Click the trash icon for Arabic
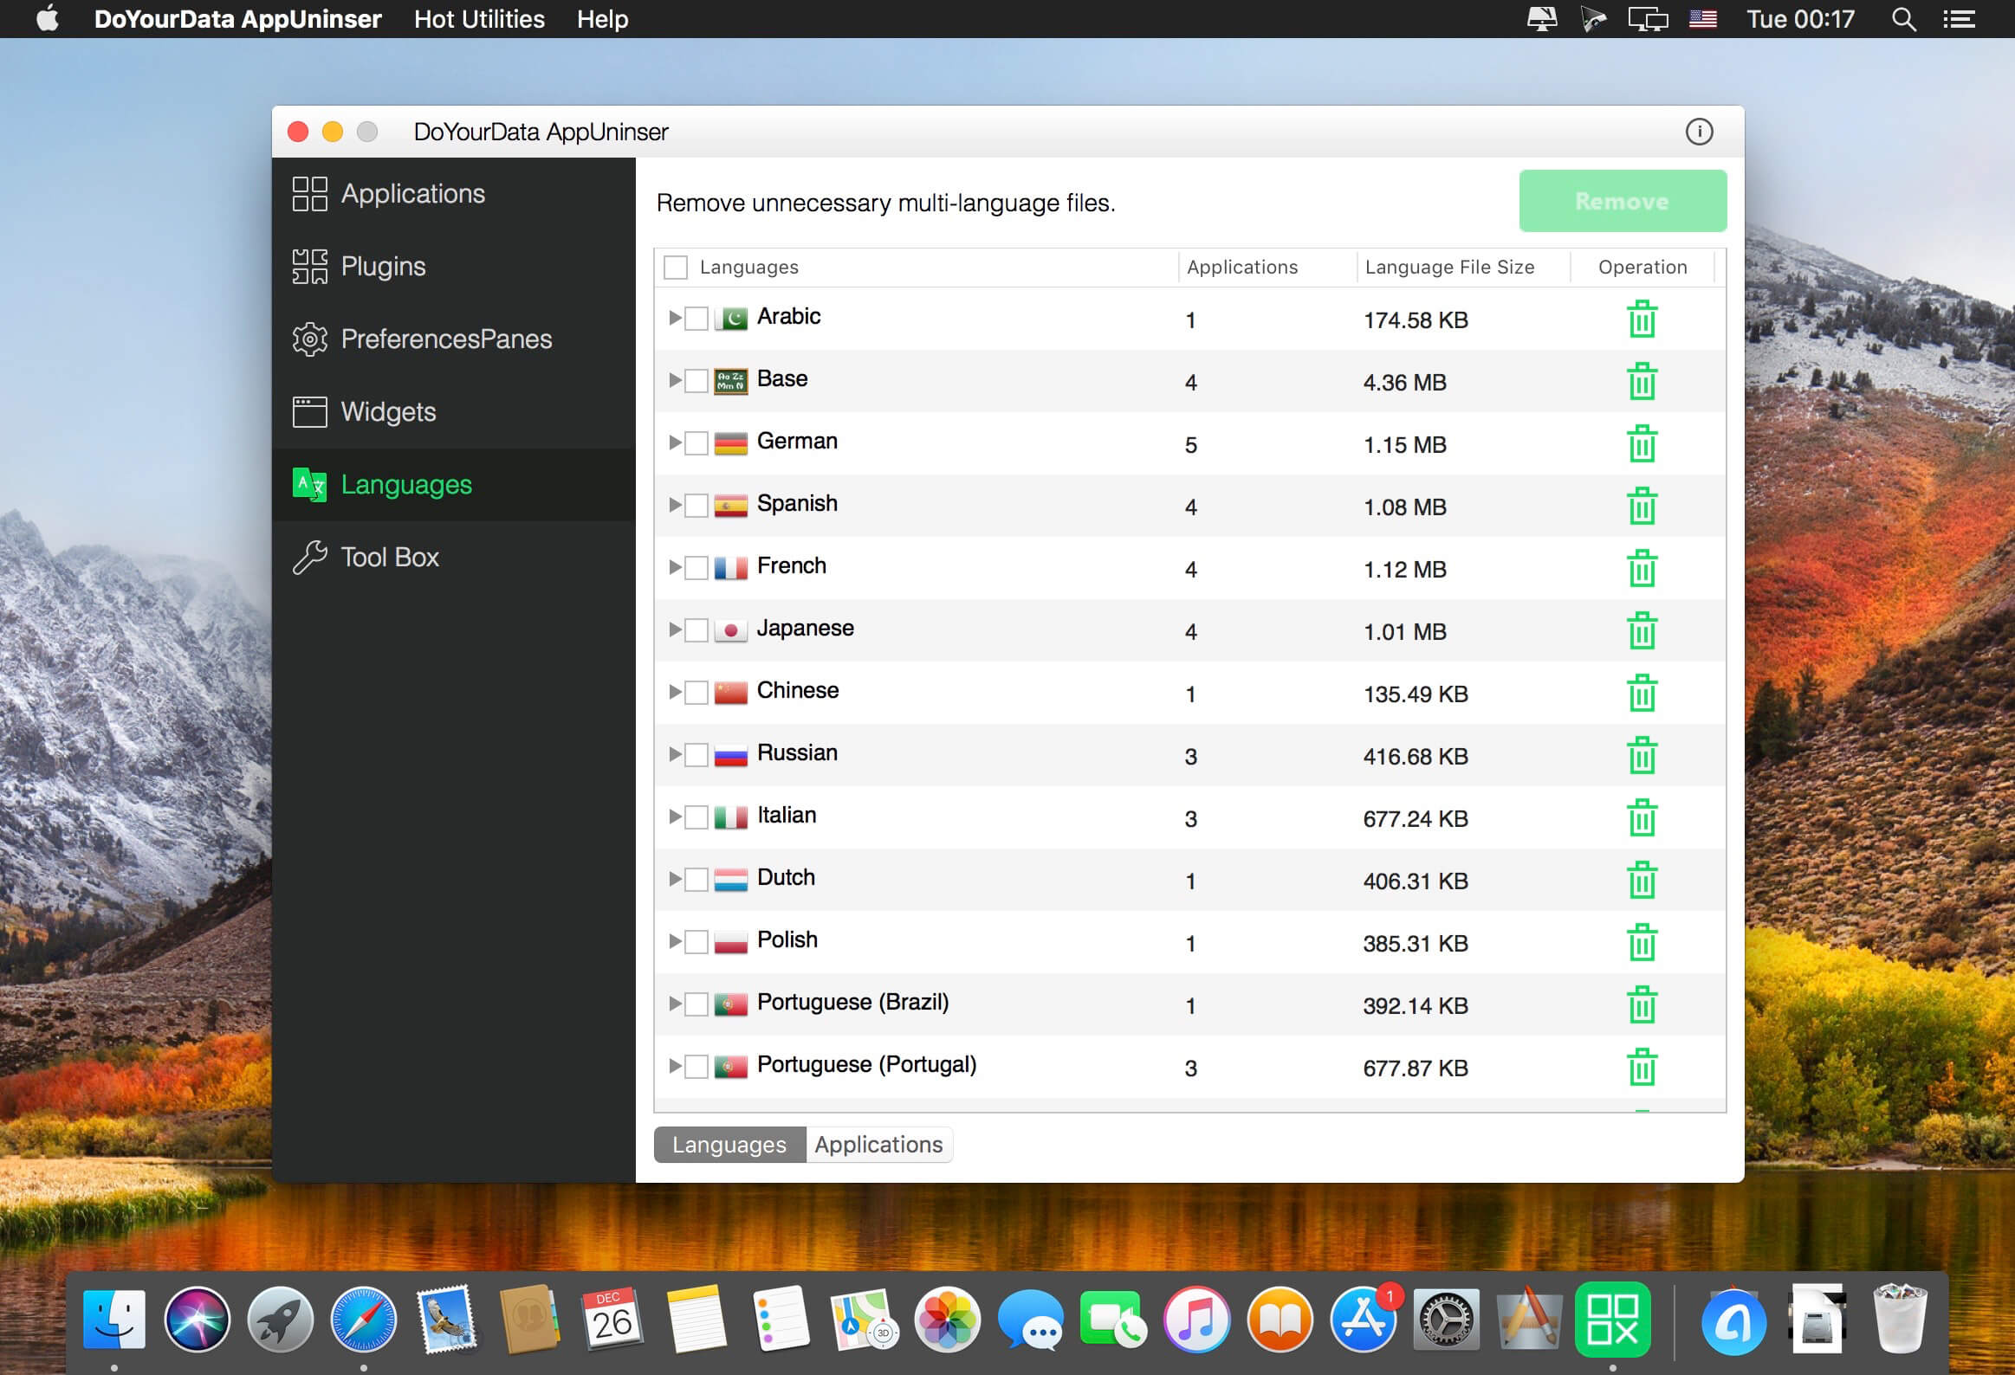The height and width of the screenshot is (1375, 2015). [1642, 319]
